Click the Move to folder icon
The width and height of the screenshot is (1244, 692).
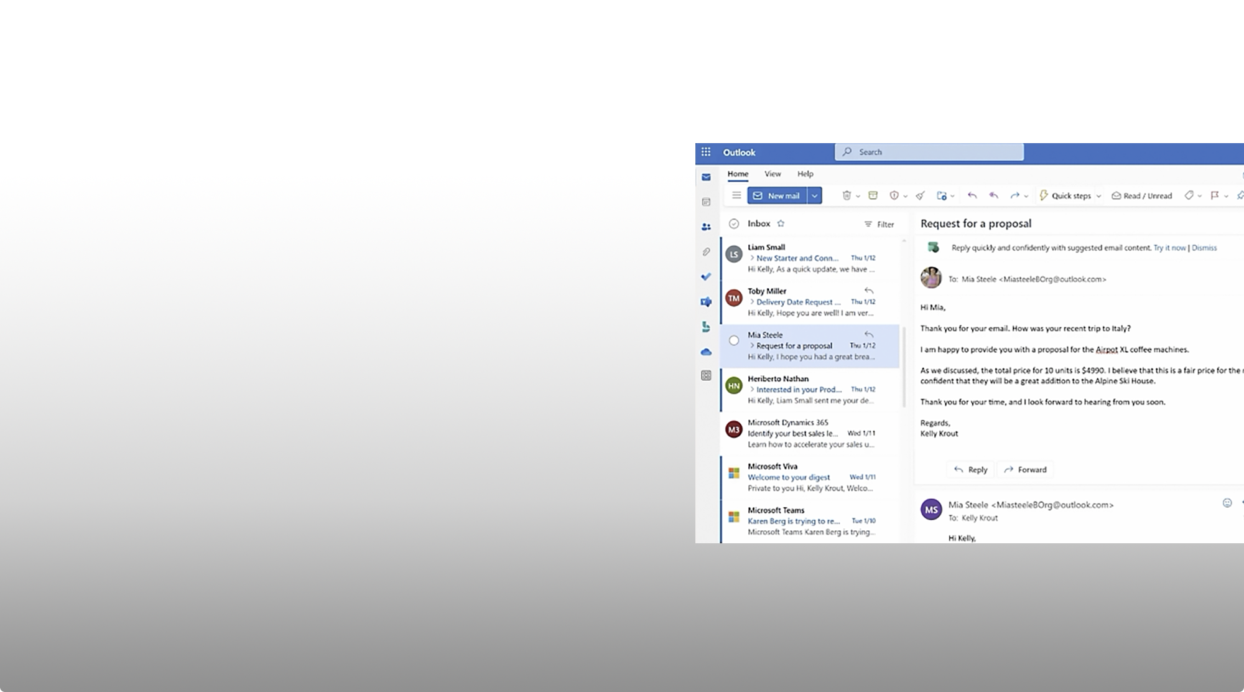tap(942, 195)
